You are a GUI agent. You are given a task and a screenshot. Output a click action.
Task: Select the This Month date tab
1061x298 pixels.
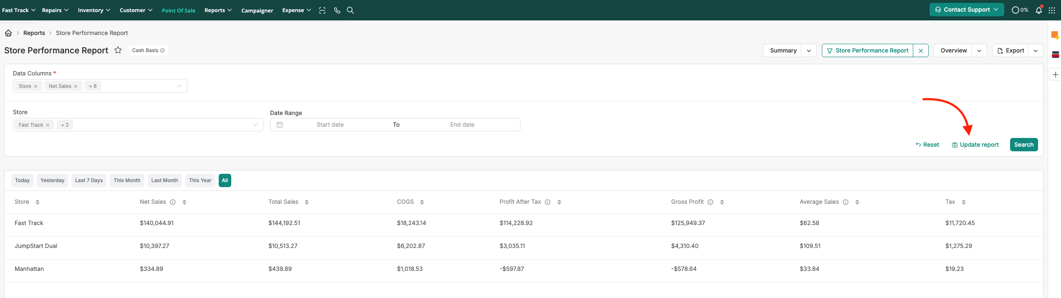click(x=127, y=180)
